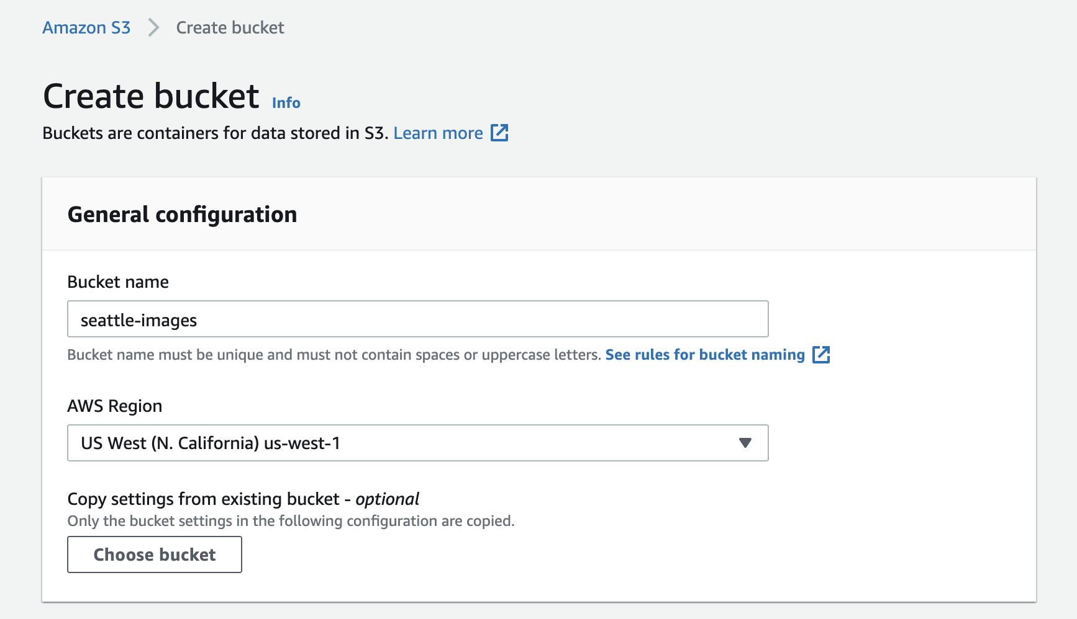Click external link icon after bucket naming rules
This screenshot has width=1077, height=619.
(821, 355)
